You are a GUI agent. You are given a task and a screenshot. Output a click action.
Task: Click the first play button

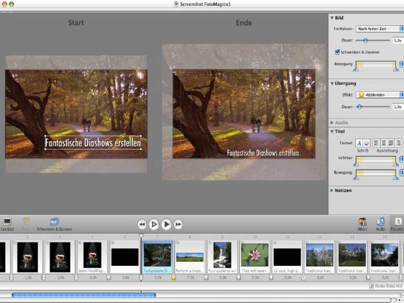pyautogui.click(x=154, y=224)
